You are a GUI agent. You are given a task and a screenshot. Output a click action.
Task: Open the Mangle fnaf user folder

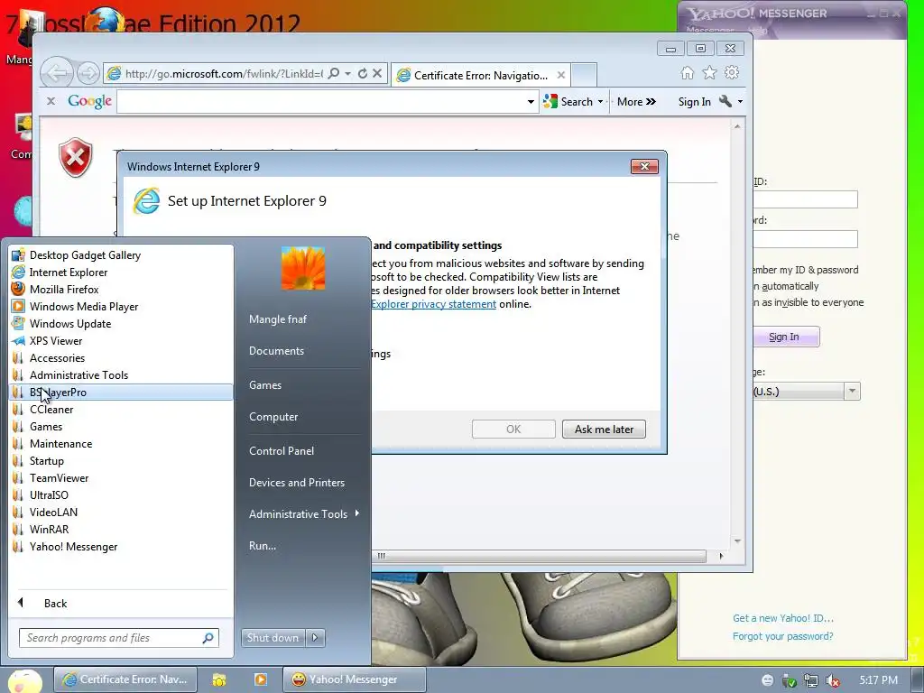[278, 319]
